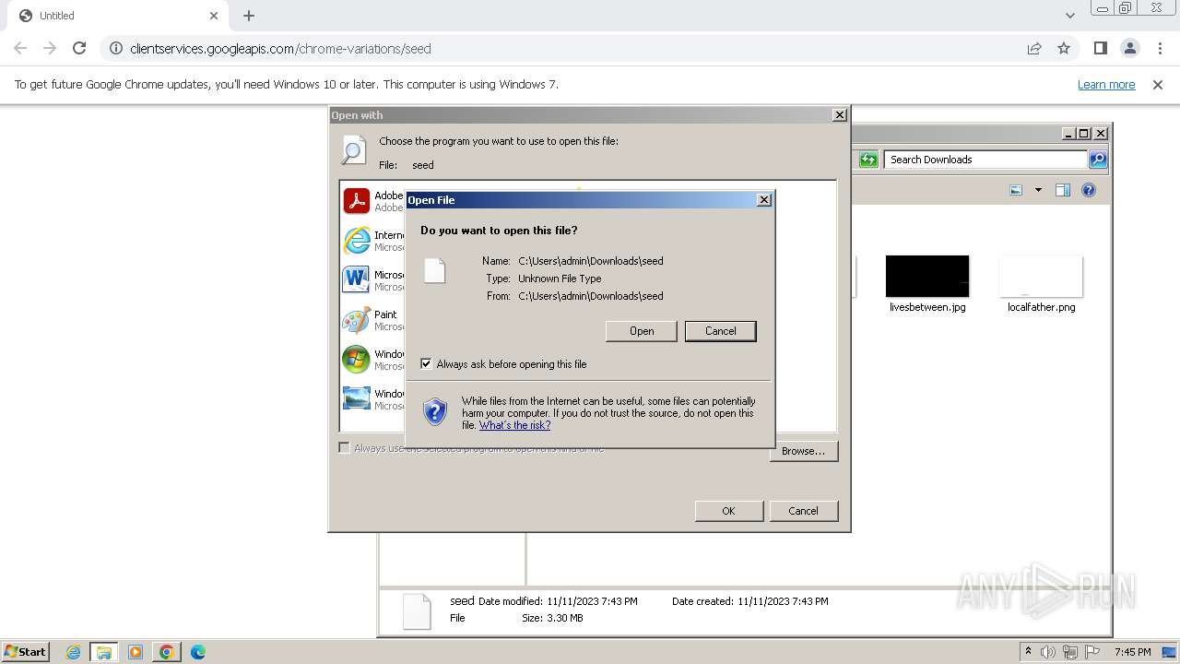Click Windows Explorer taskbar button
Viewport: 1180px width, 664px height.
(104, 652)
